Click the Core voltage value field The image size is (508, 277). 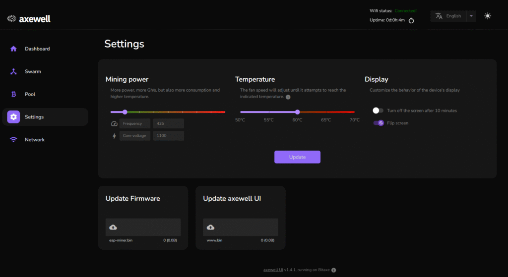click(168, 136)
